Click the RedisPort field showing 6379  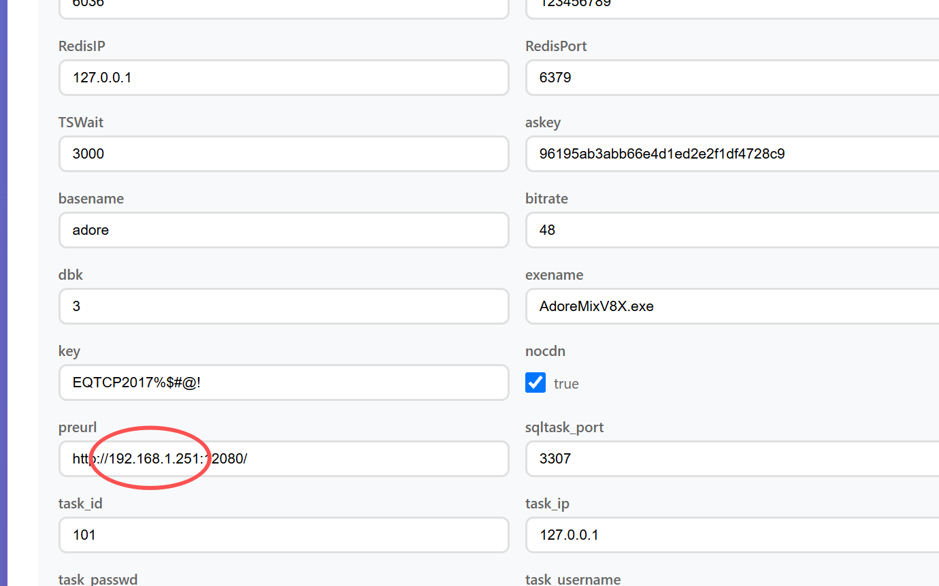[x=732, y=78]
